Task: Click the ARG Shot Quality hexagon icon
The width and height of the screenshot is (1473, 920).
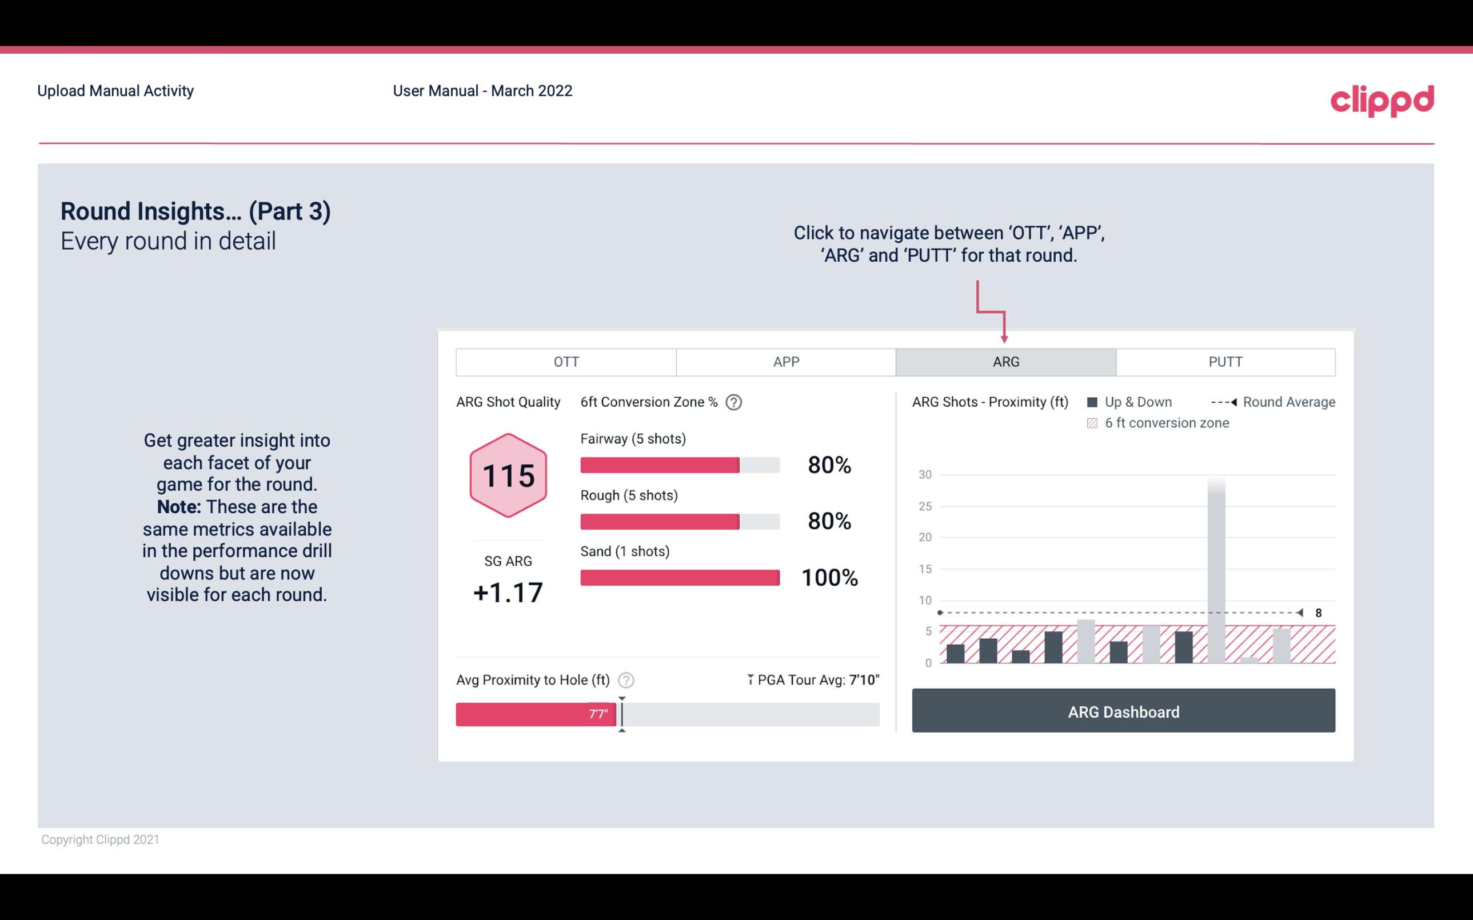Action: pos(506,476)
